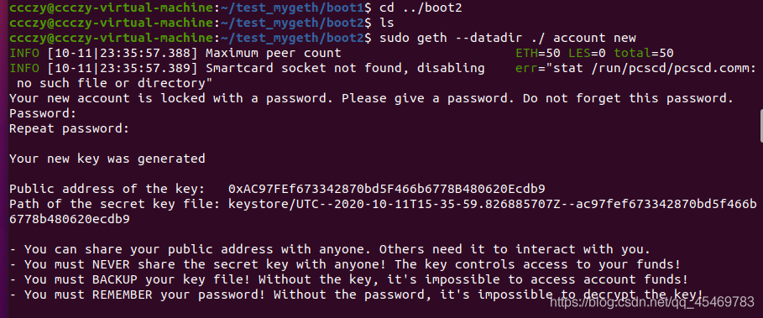Click the 'You can share your public address' line
763x318 pixels.
(330, 249)
